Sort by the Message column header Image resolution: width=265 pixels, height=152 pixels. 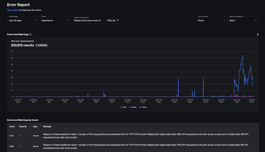47,127
